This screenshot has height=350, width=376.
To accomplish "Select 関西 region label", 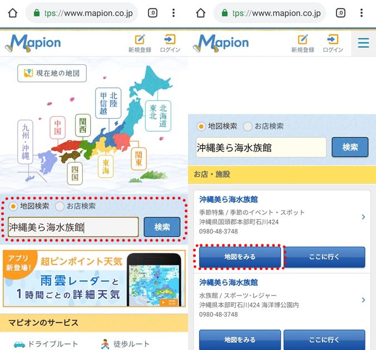I will (83, 126).
